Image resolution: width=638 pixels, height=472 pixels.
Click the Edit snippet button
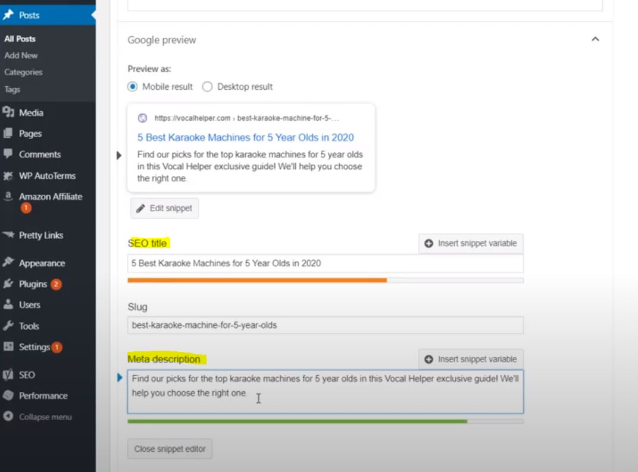pos(164,208)
